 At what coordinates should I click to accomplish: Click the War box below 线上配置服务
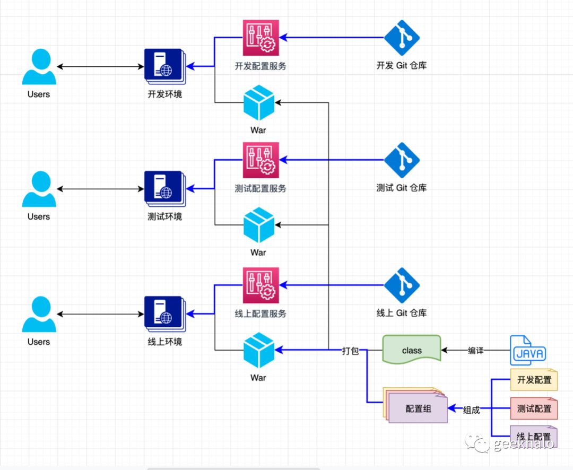(259, 350)
